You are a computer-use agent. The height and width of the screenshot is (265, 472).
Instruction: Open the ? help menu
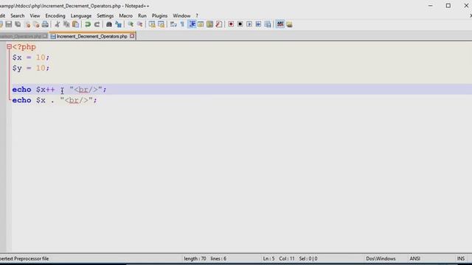(197, 15)
